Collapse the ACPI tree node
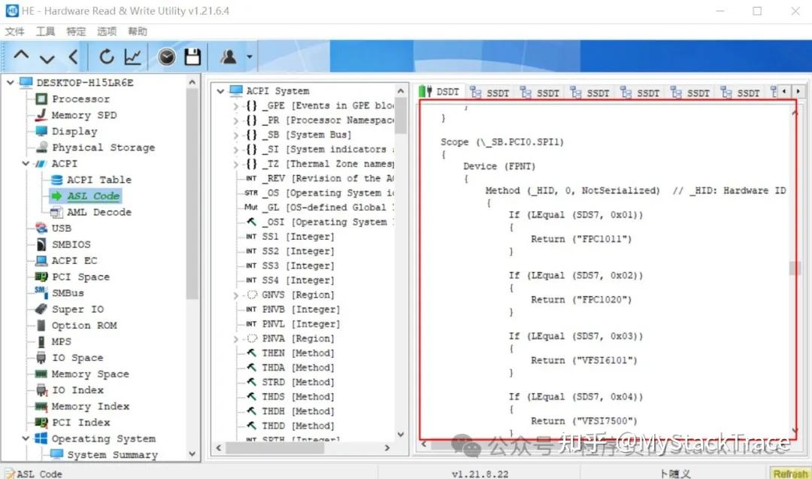 click(26, 164)
